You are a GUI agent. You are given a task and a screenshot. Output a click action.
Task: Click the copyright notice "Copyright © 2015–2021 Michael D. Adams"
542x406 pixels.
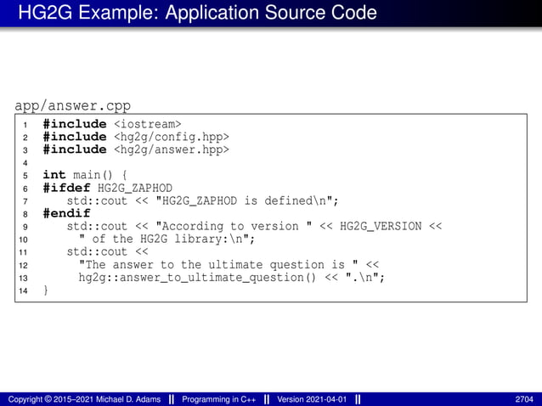tap(84, 399)
